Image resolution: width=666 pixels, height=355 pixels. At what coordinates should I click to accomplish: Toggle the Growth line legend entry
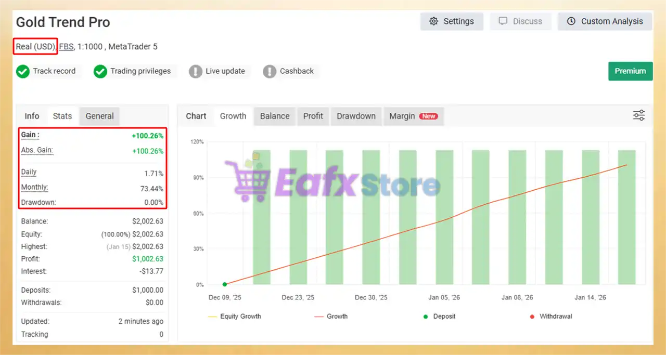tap(331, 316)
